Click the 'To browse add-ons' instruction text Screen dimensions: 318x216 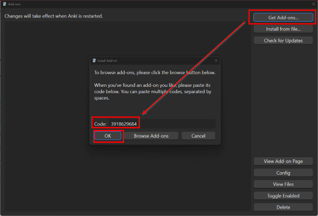coord(155,73)
